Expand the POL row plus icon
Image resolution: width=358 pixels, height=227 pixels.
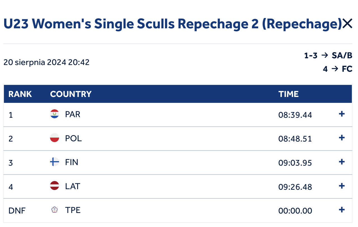click(341, 138)
